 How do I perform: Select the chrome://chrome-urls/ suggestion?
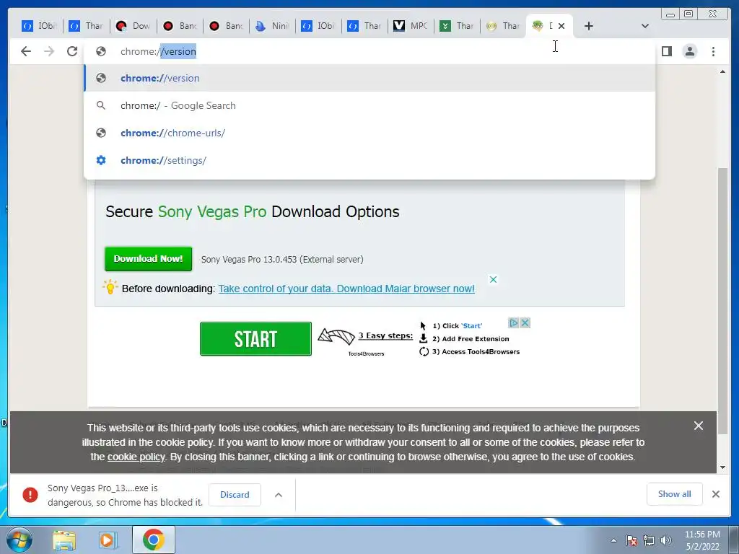[369, 133]
